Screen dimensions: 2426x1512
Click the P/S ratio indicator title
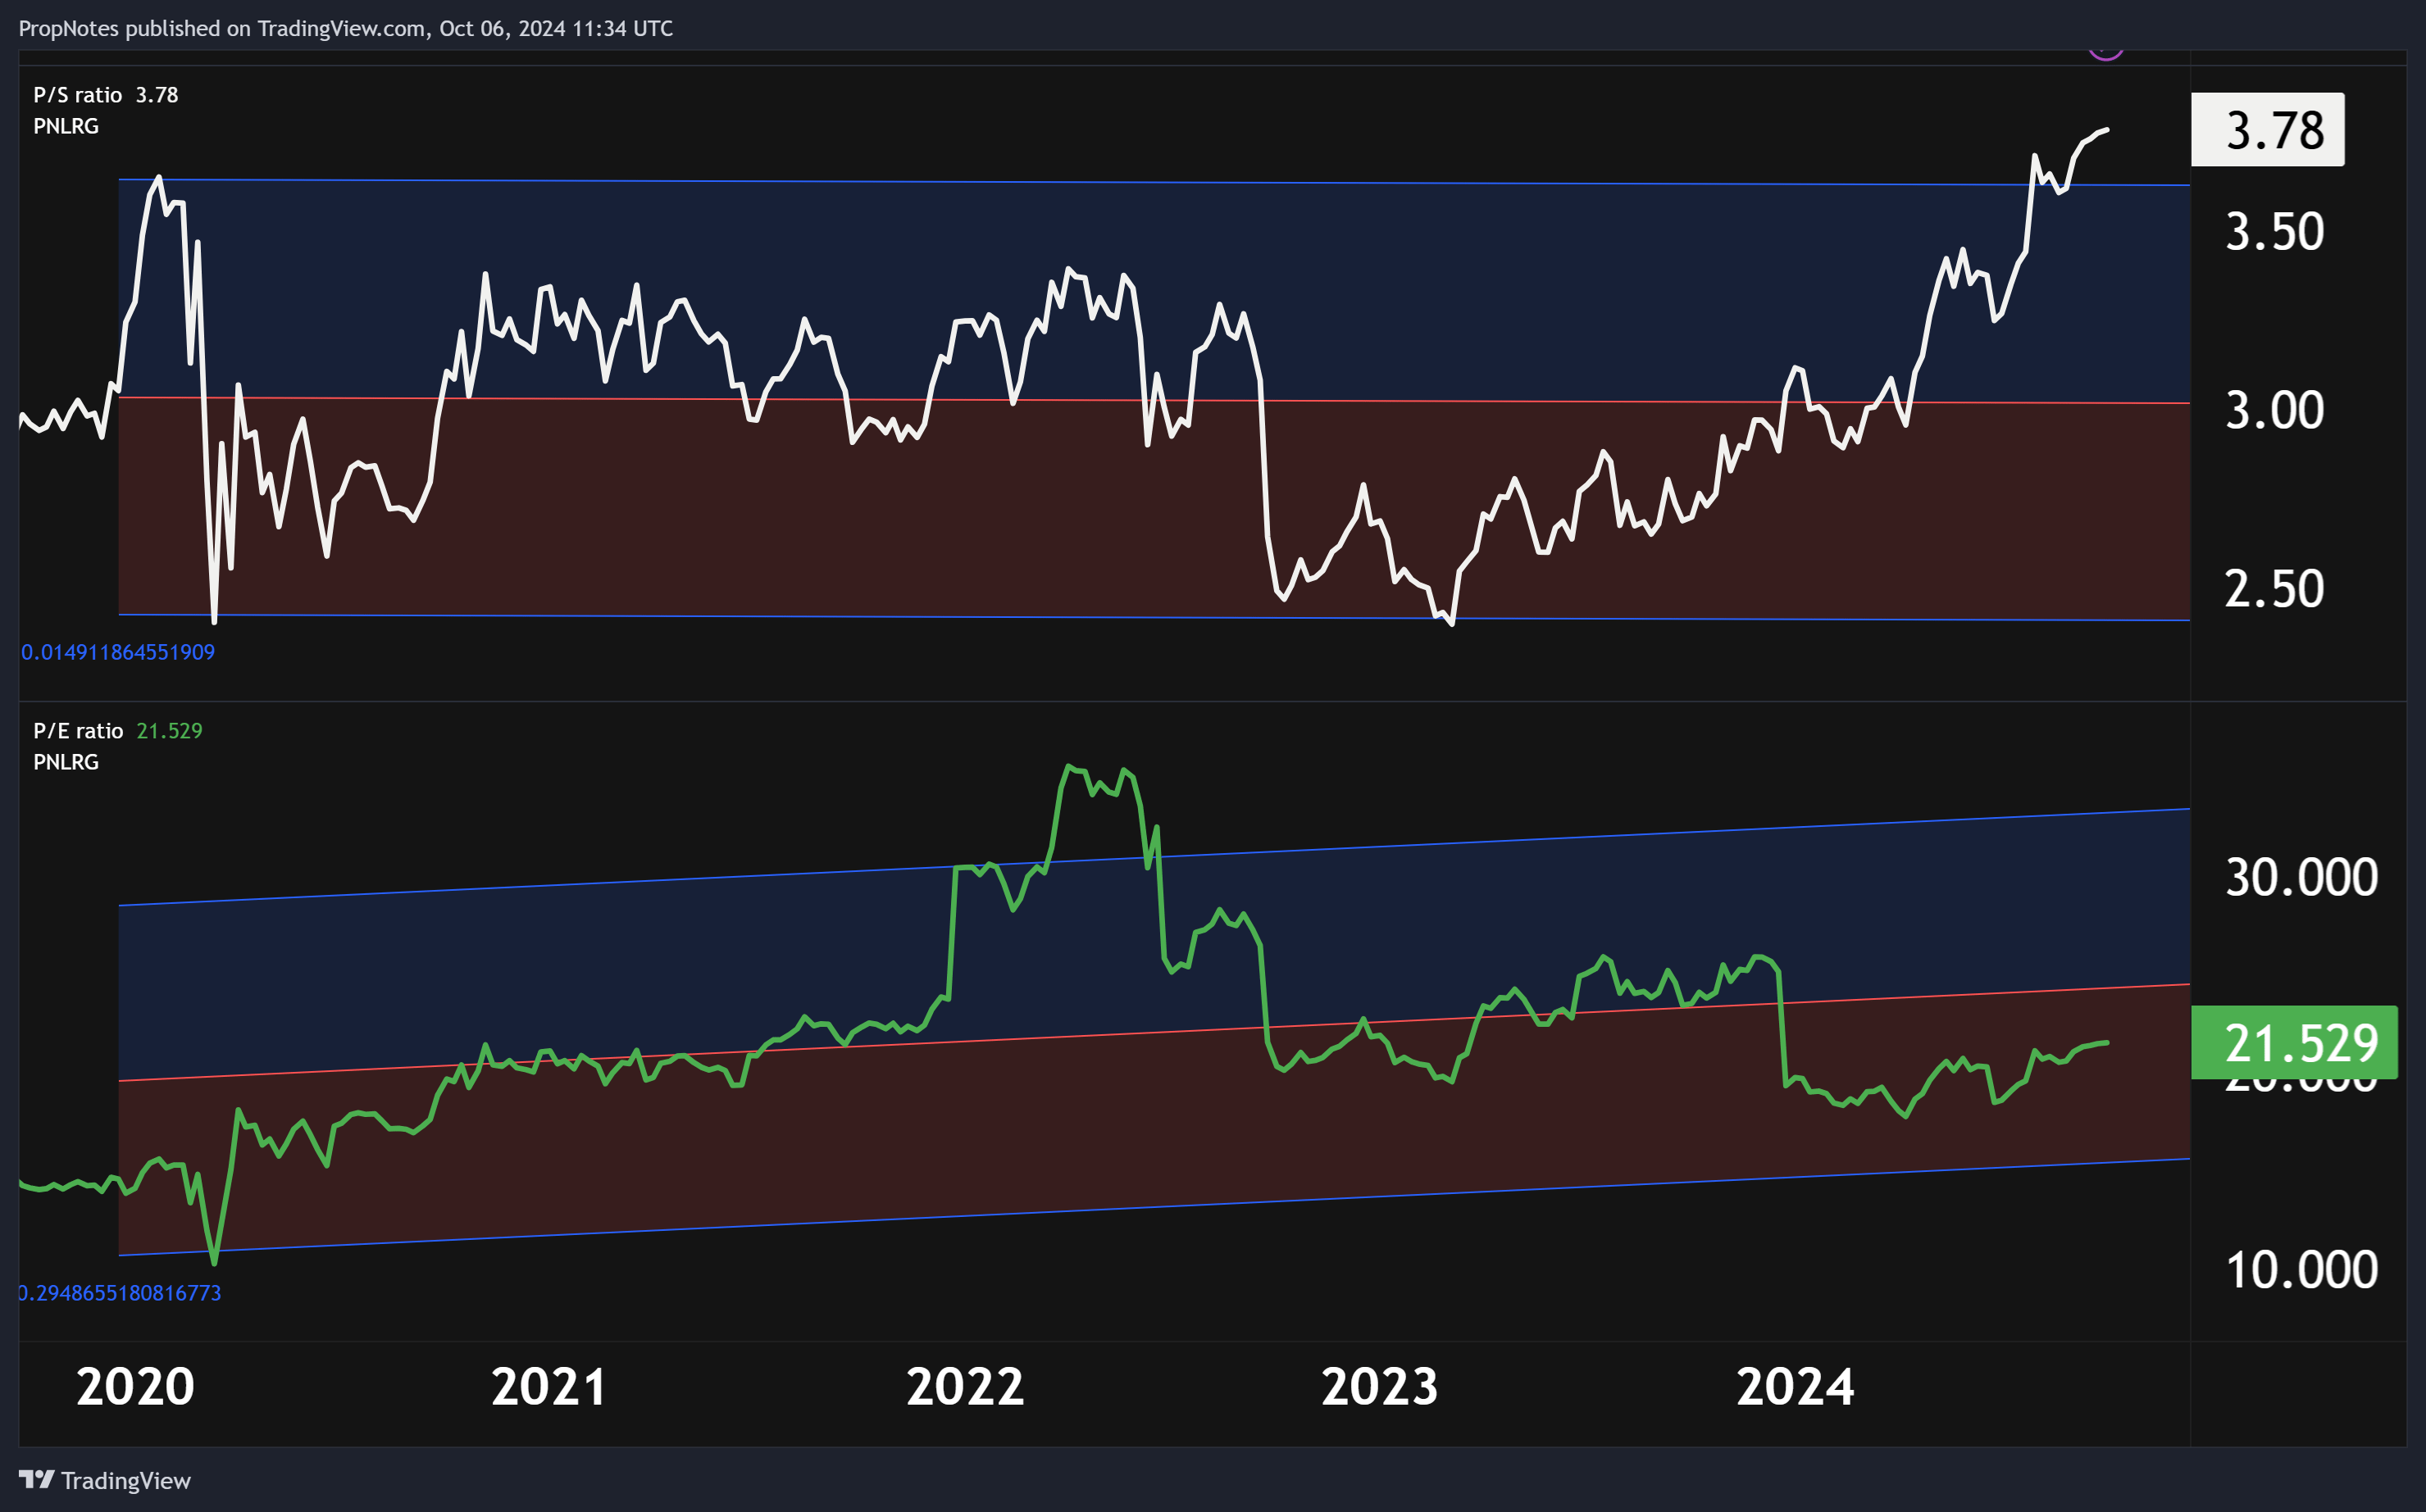78,95
